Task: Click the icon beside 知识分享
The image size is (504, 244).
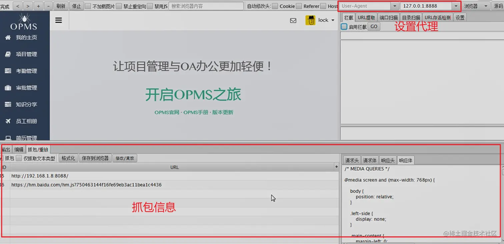Action: point(8,105)
